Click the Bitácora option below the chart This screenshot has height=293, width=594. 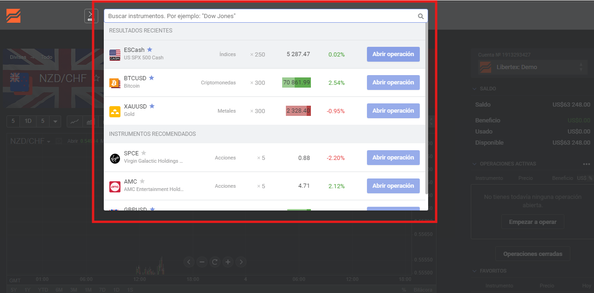[422, 290]
